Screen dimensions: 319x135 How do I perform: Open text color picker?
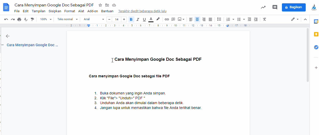pos(151,19)
